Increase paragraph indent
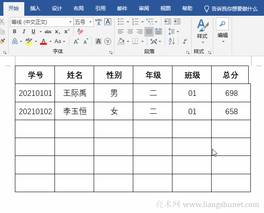 point(177,22)
